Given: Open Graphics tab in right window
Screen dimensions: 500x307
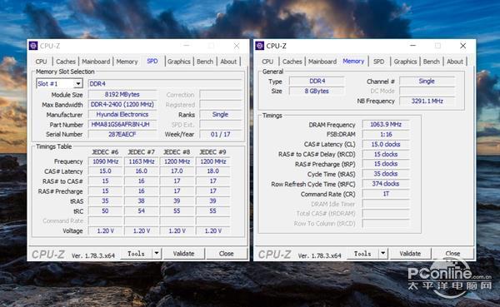Looking at the screenshot, I should (405, 62).
